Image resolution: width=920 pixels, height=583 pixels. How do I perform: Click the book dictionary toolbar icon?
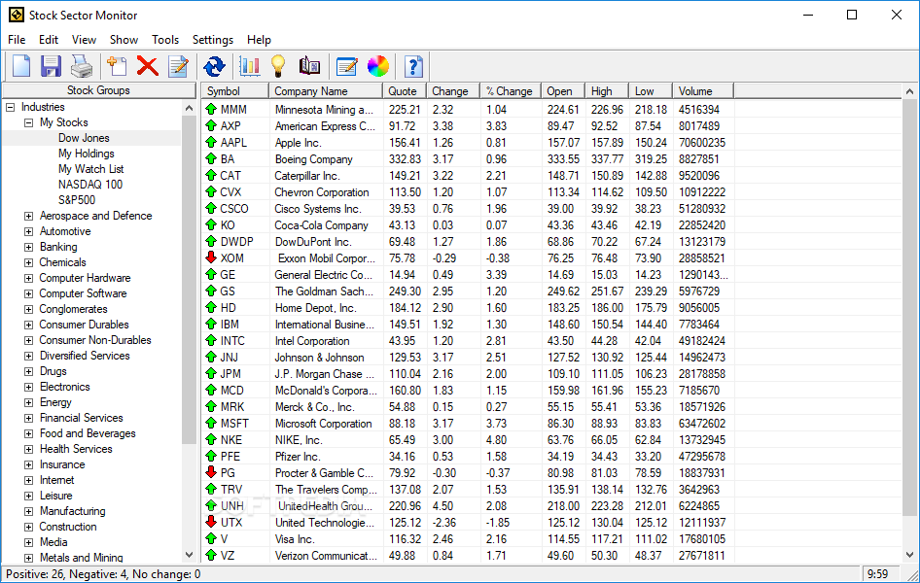309,66
